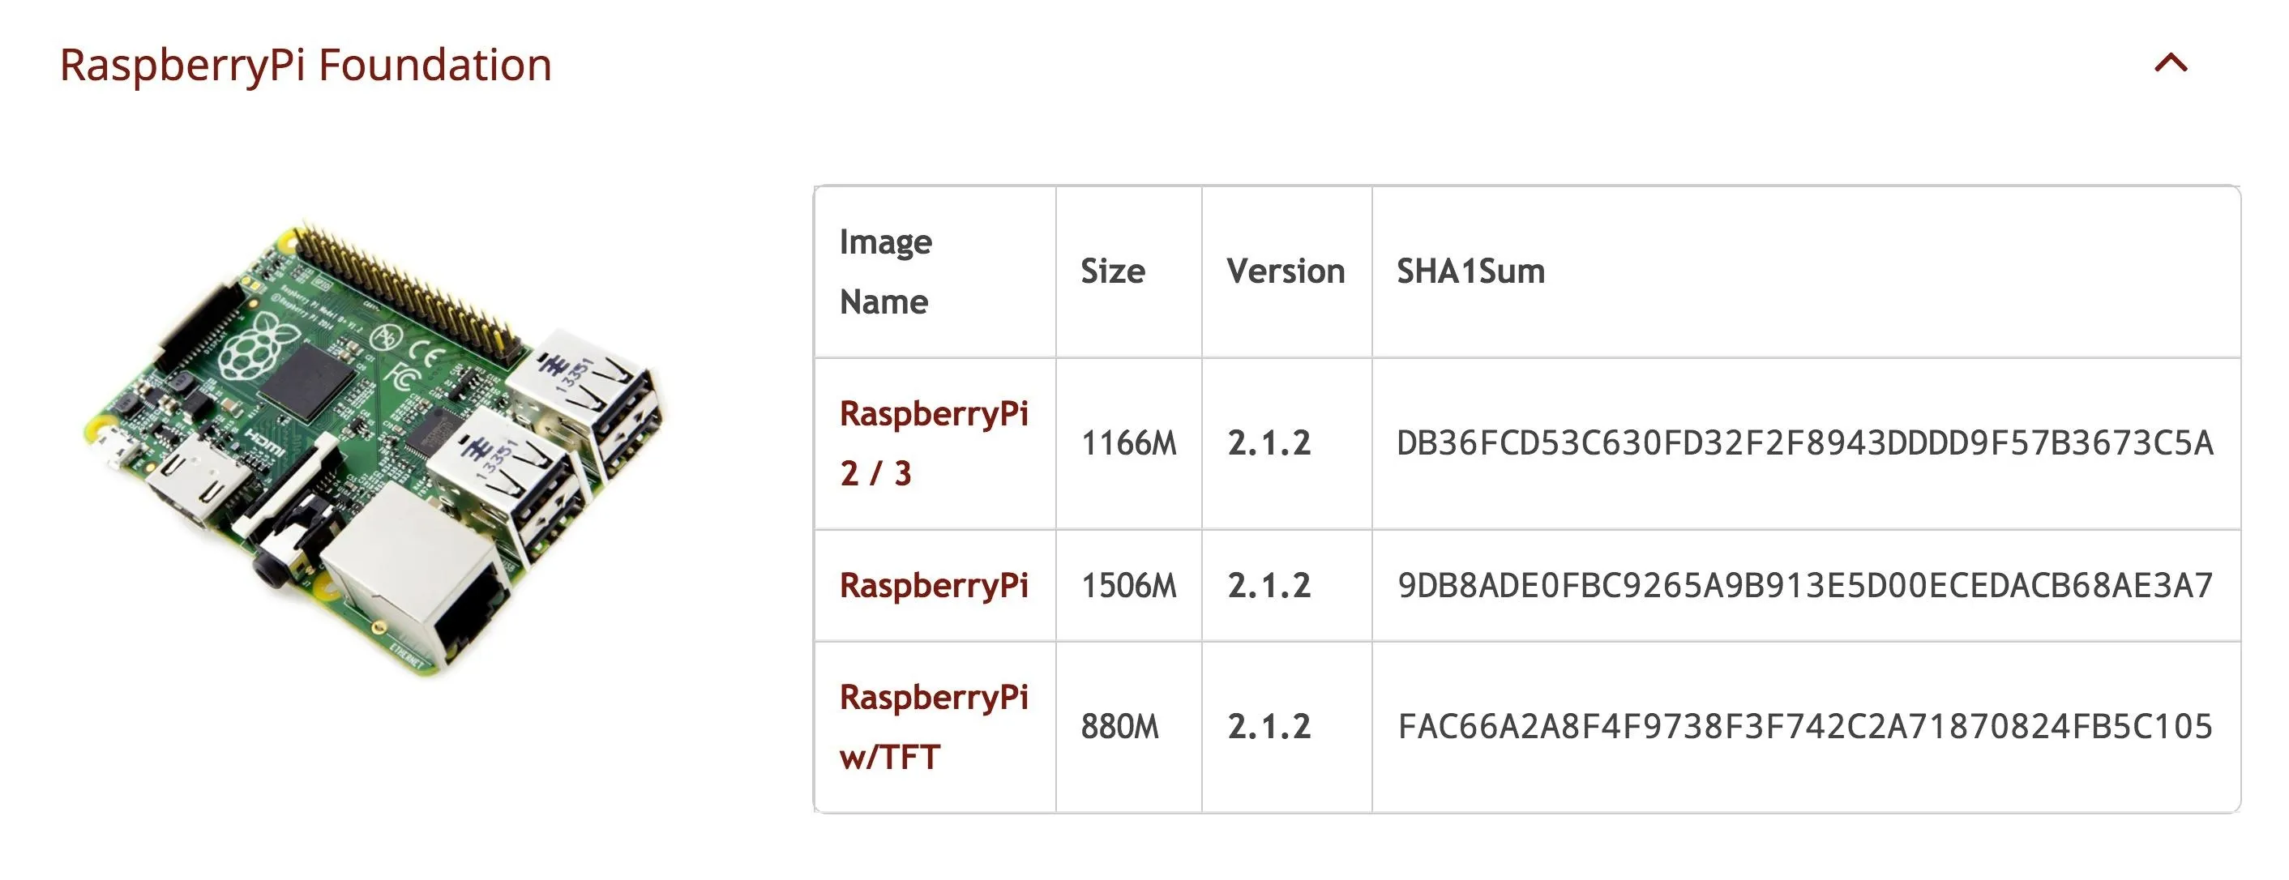The height and width of the screenshot is (880, 2289).
Task: Click the 880M size cell
Action: (x=1119, y=728)
